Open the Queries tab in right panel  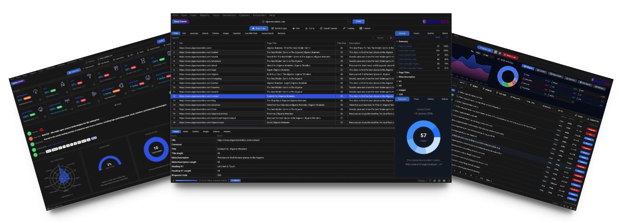click(430, 33)
